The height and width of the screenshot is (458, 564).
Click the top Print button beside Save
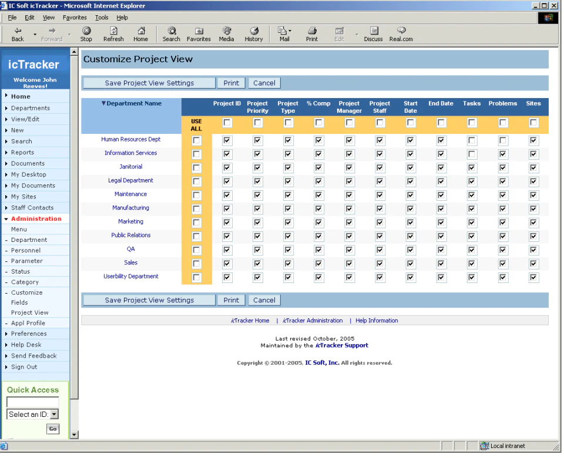pos(231,83)
